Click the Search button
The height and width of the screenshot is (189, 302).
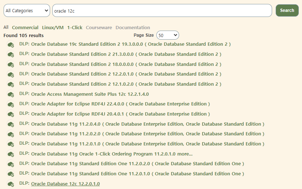coord(287,10)
